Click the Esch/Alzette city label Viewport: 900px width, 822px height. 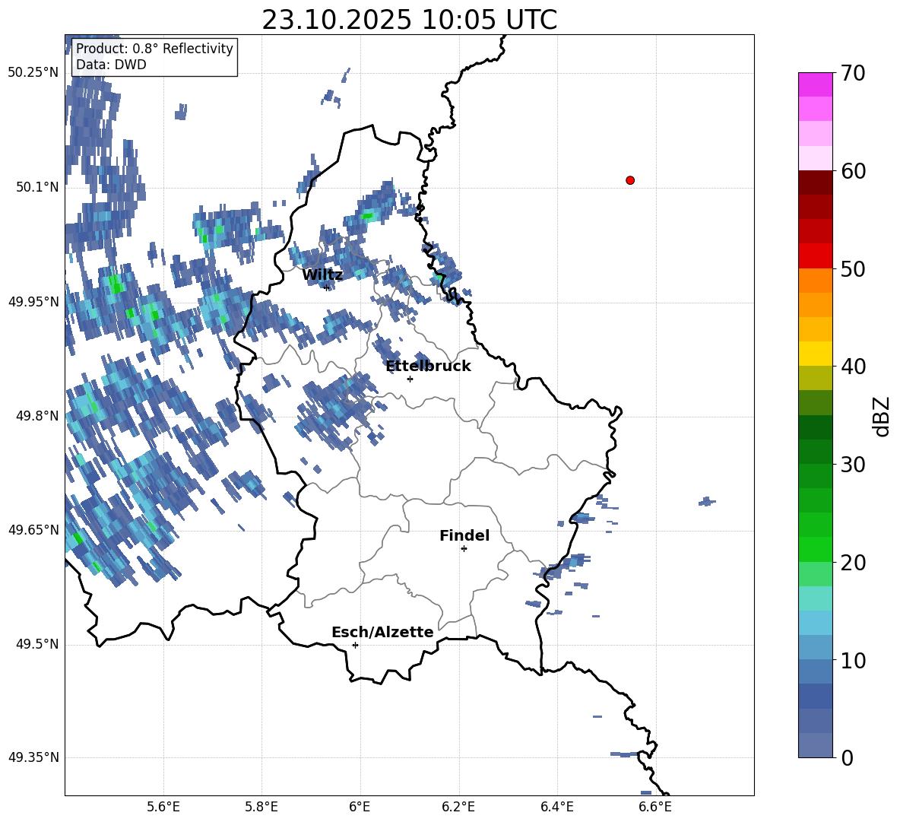coord(382,633)
